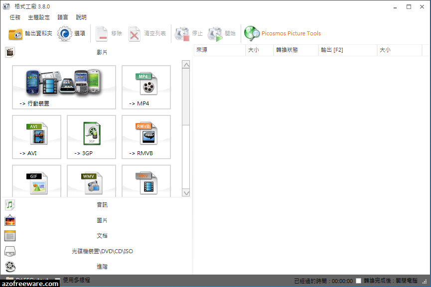Click the 轉換狀態 conversion status column header

296,50
